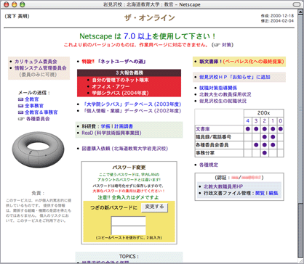Click the first new password input field
The height and width of the screenshot is (264, 304).
(x=128, y=221)
